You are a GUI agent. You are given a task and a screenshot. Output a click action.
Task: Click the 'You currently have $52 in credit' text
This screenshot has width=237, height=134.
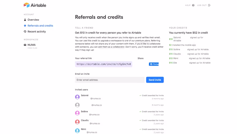[188, 33]
